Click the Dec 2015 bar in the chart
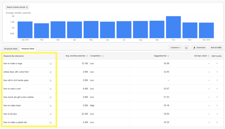Image resolution: width=225 pixels, height=129 pixels. pyautogui.click(x=206, y=30)
